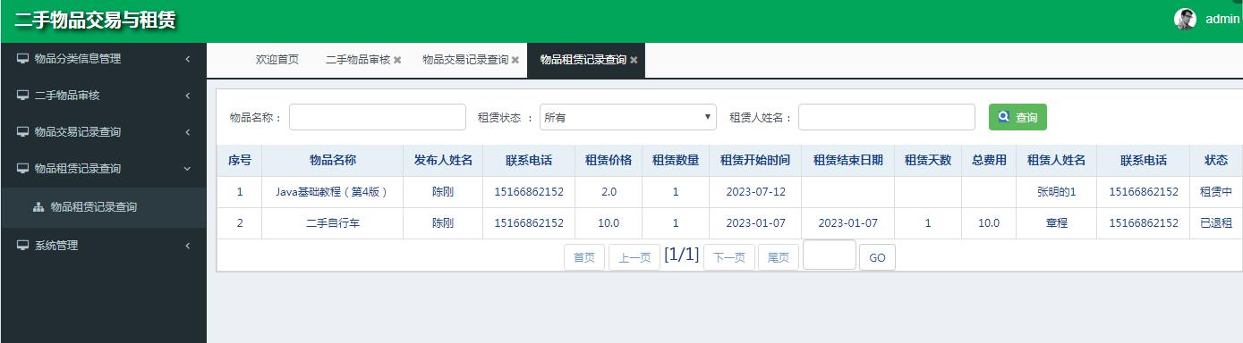This screenshot has width=1243, height=343.
Task: Open 物品分类信息管理 menu in sidebar
Action: click(x=103, y=59)
